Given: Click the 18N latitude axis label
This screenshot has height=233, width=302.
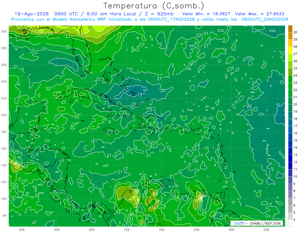Looking at the screenshot, I should [x=4, y=132].
